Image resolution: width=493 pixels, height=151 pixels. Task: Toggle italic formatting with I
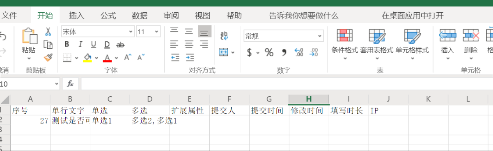[80, 45]
